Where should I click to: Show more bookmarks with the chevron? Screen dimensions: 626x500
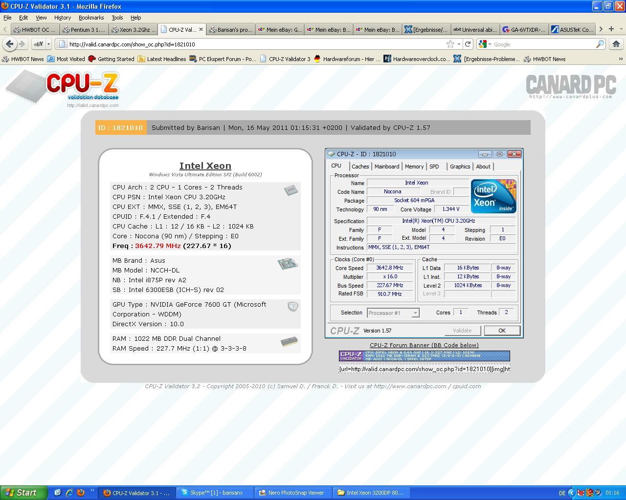pyautogui.click(x=621, y=59)
